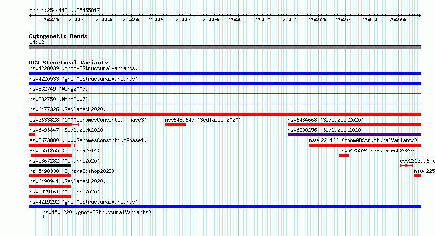The width and height of the screenshot is (435, 236).
Task: Open nsv6475594 (Sedlazeck2020) variant
Action: click(376, 150)
